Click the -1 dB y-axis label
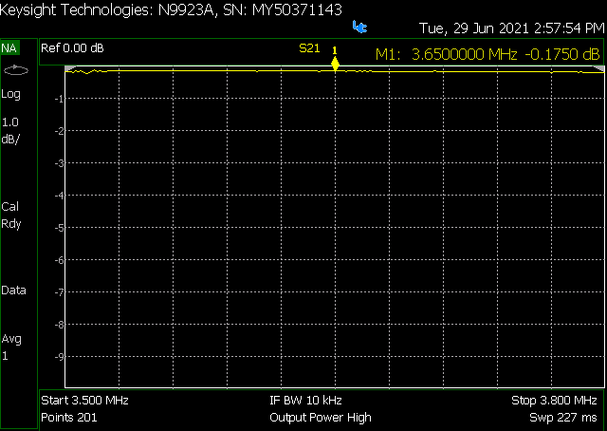Screen dimensions: 607x431 click(59, 99)
